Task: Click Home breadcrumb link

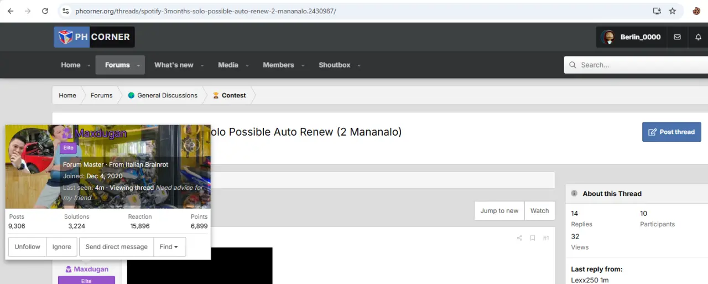Action: tap(67, 95)
